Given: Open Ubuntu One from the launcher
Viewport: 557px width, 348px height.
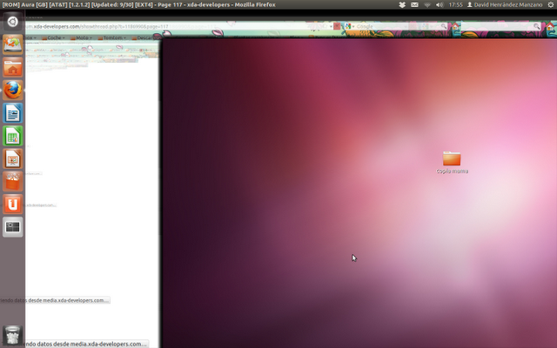Looking at the screenshot, I should click(13, 204).
